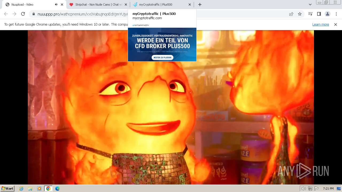Switch to Nuupload - Video tab
The height and width of the screenshot is (192, 342).
pyautogui.click(x=34, y=5)
